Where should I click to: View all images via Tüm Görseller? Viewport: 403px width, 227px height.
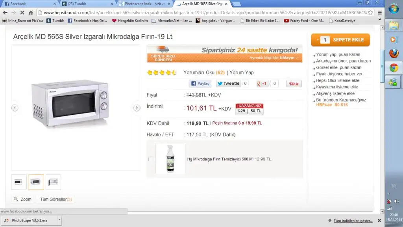pyautogui.click(x=56, y=199)
